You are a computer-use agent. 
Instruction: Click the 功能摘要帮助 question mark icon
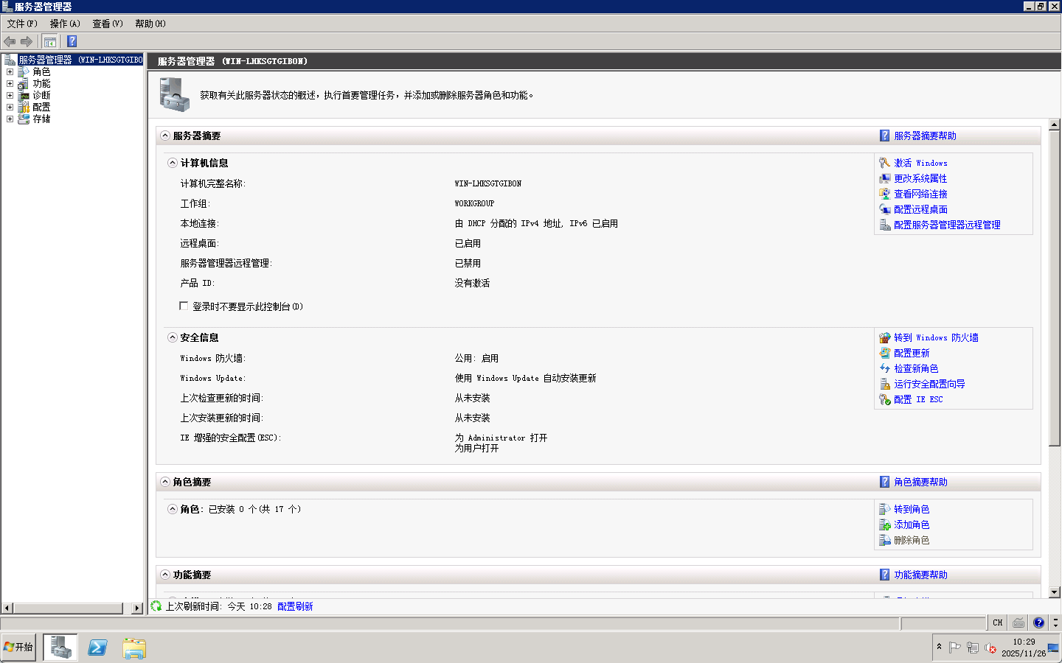pos(885,575)
